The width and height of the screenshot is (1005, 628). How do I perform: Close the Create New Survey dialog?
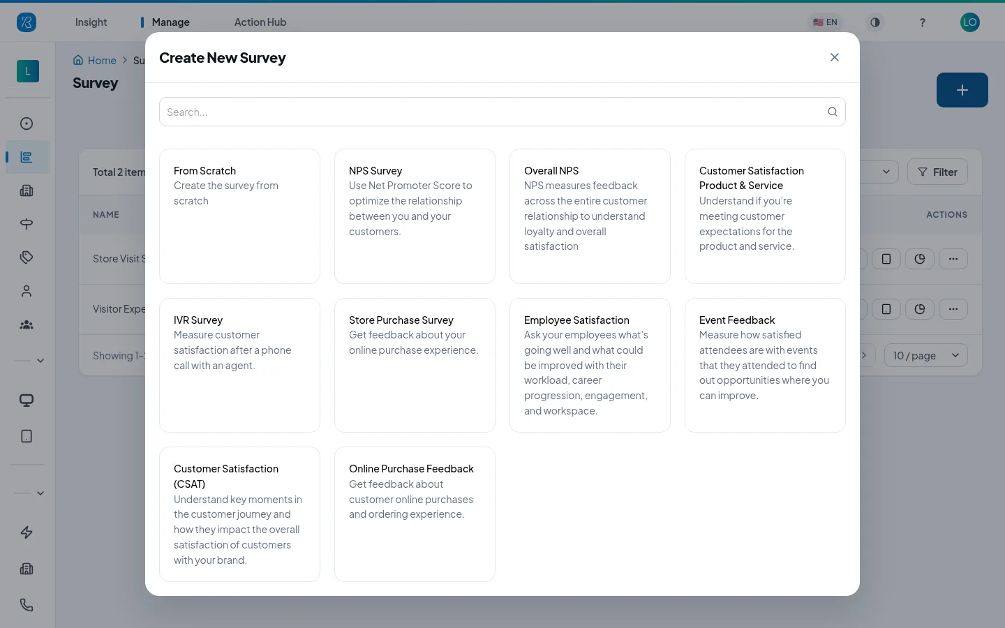pos(834,57)
